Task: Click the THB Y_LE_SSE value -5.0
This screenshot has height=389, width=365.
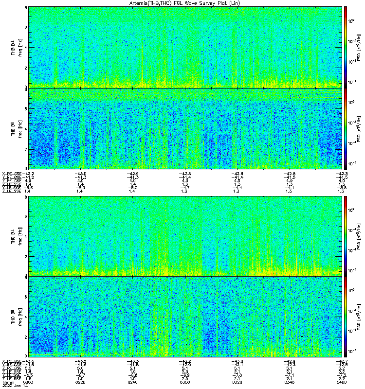Action: pos(132,188)
